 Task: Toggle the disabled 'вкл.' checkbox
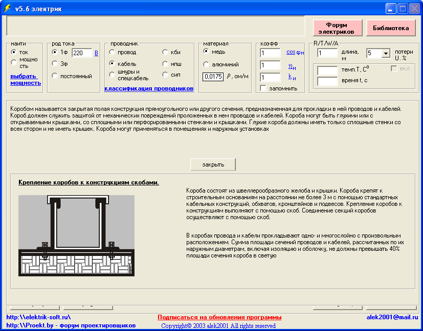(394, 68)
